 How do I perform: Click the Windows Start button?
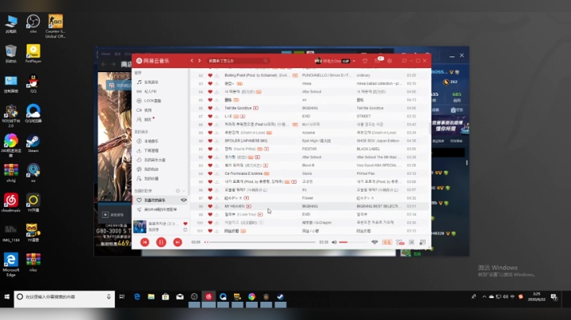coord(6,297)
